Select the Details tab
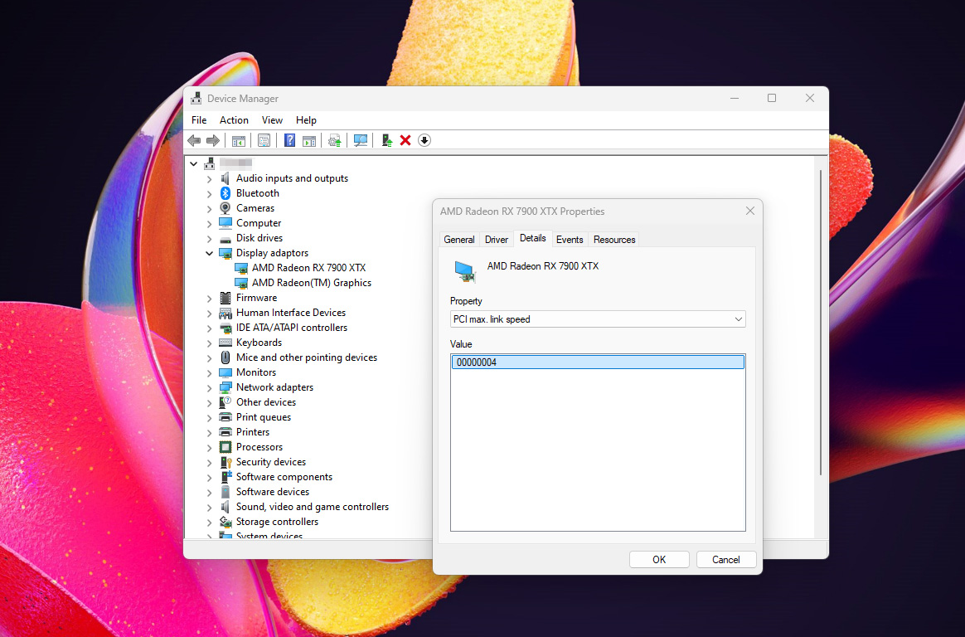Screen dimensions: 965x637 coord(533,238)
